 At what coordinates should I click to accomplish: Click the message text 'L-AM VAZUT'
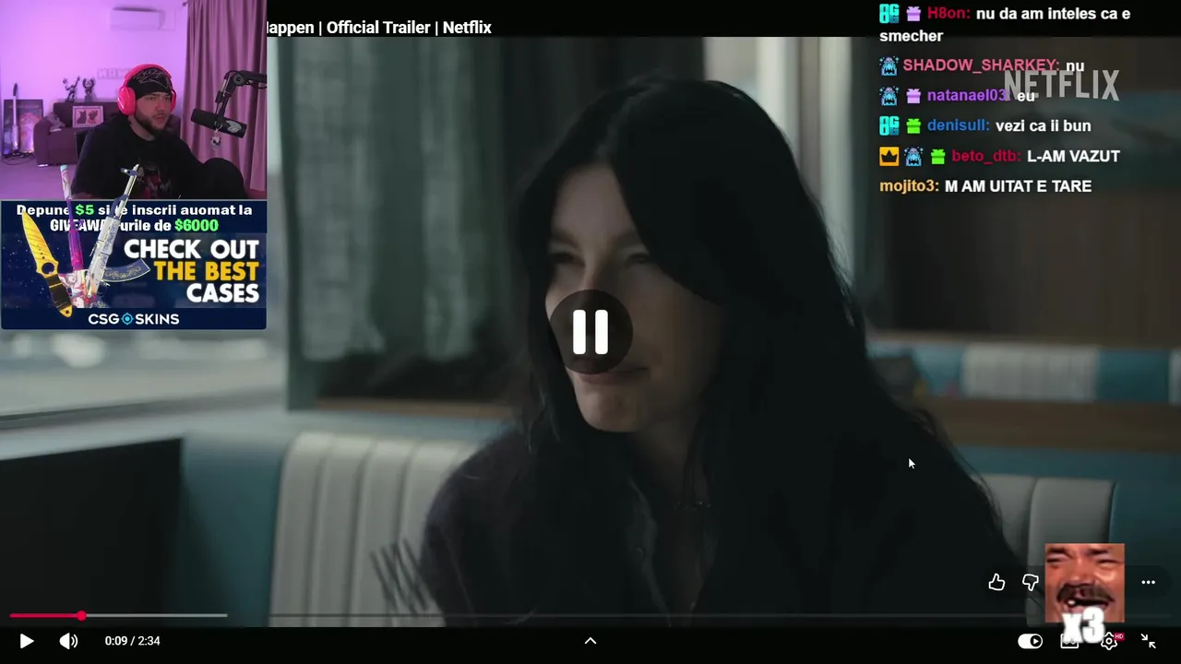pyautogui.click(x=1073, y=156)
